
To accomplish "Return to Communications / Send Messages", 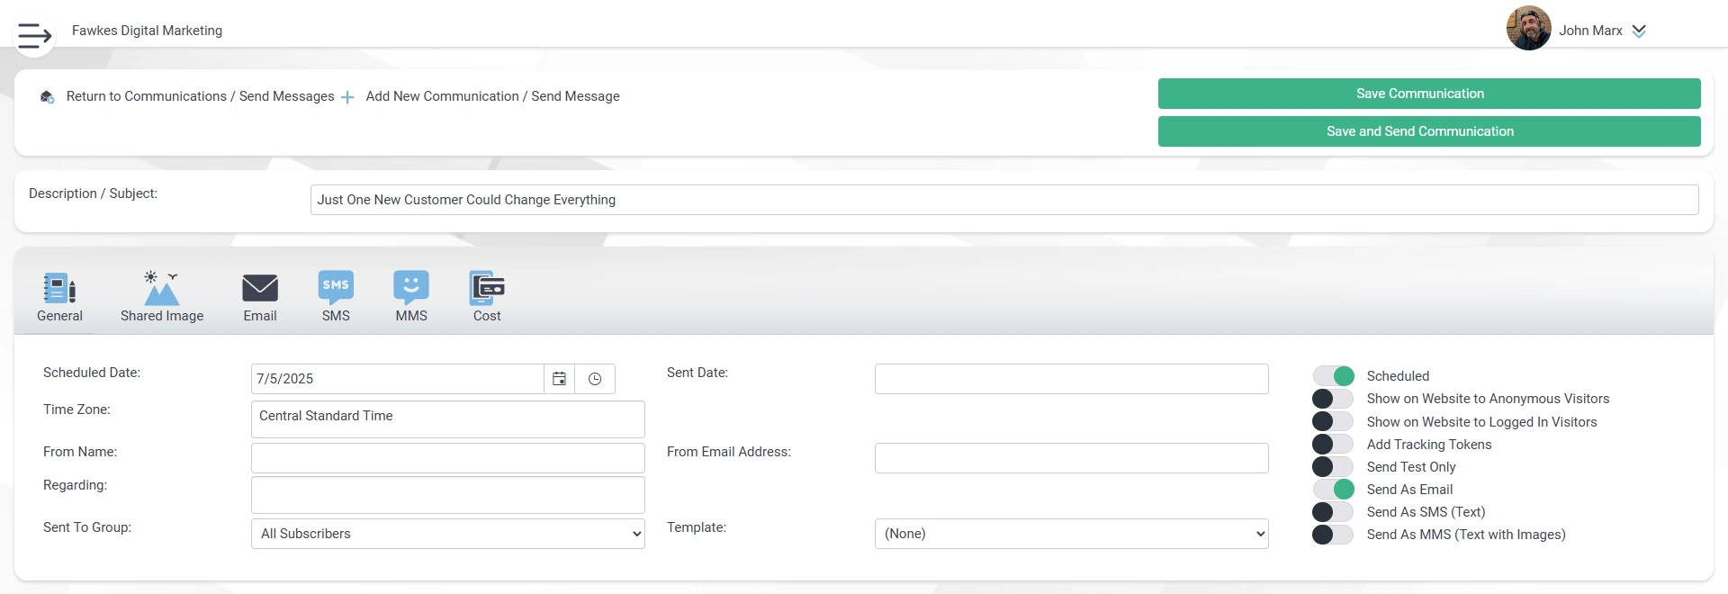I will coord(199,96).
